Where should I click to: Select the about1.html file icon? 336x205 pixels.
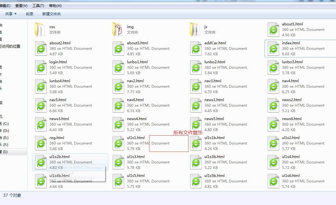[x=273, y=29]
